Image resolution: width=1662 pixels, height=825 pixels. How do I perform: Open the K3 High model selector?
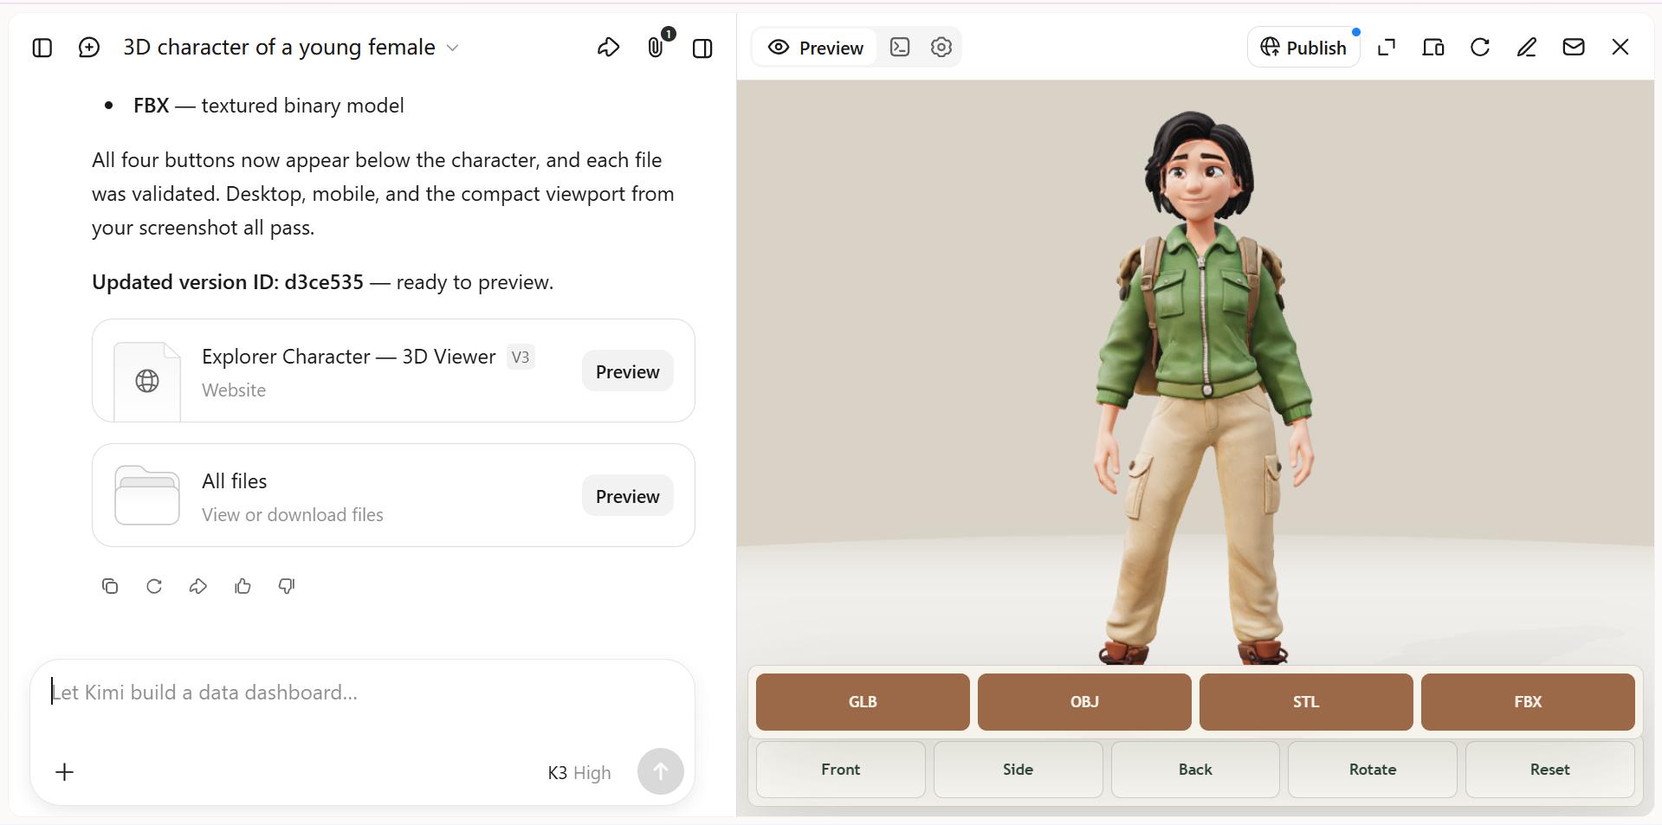click(579, 773)
